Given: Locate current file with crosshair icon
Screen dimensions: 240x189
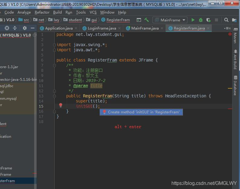Looking at the screenshot, I should point(7,28).
